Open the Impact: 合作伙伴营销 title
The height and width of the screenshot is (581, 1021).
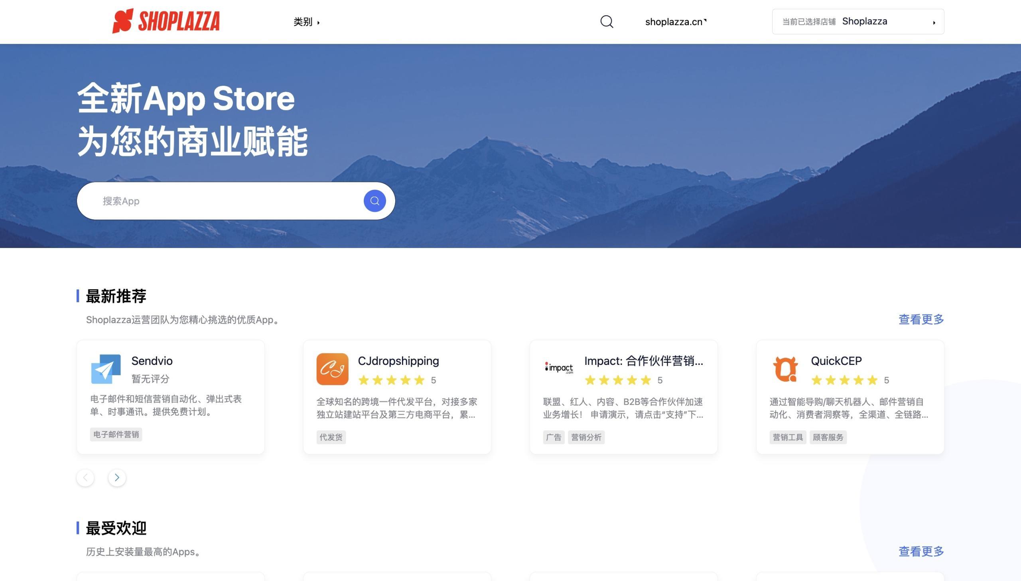pos(644,361)
